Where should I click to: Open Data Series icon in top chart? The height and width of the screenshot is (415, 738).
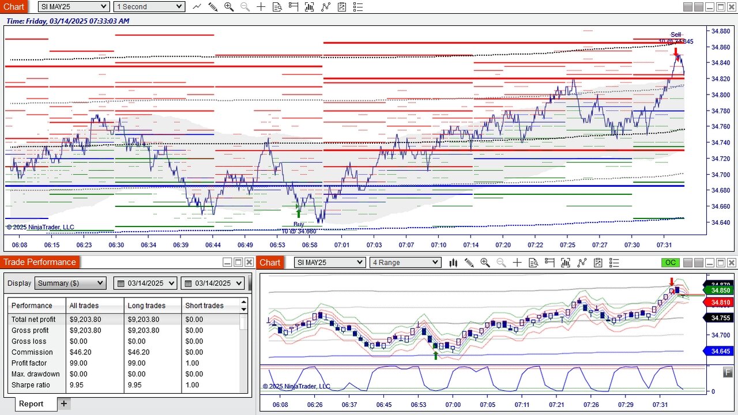[x=310, y=6]
